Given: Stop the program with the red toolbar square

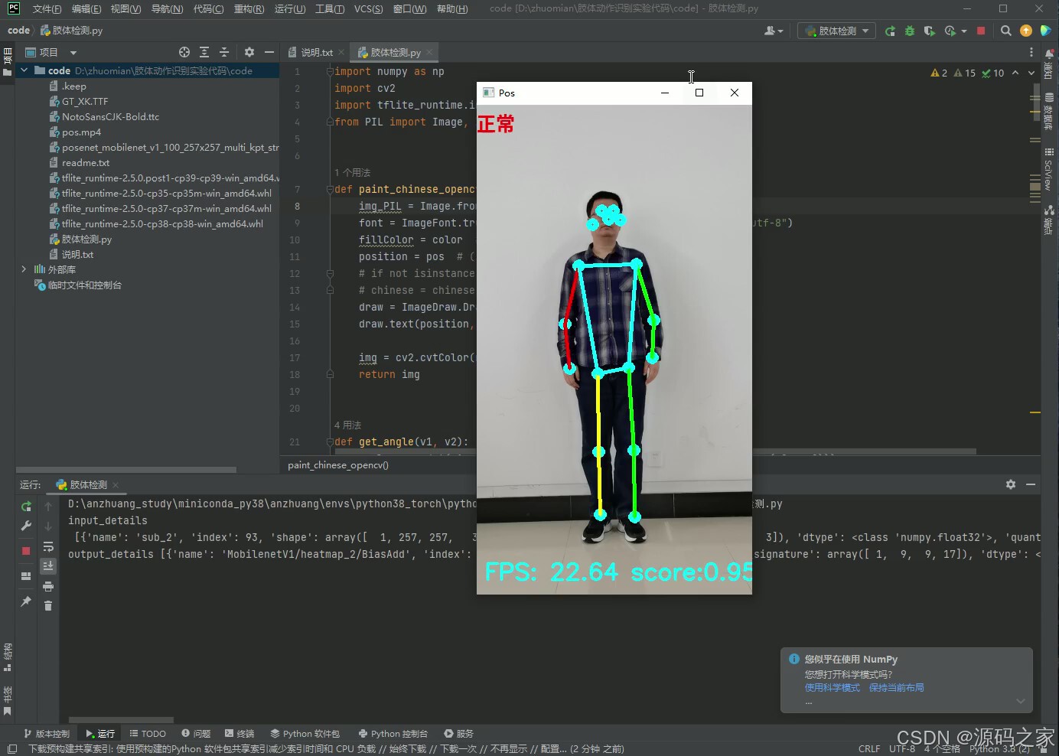Looking at the screenshot, I should click(x=981, y=31).
